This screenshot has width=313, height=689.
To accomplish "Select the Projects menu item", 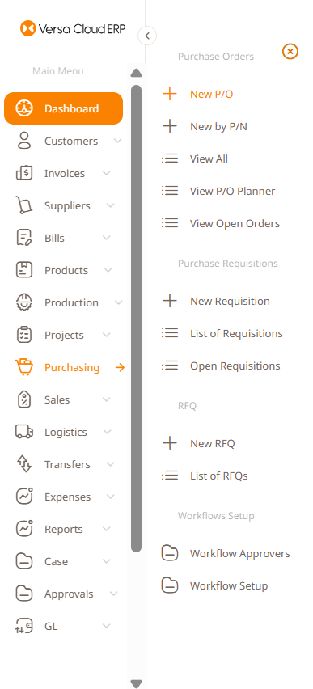I will pos(64,336).
